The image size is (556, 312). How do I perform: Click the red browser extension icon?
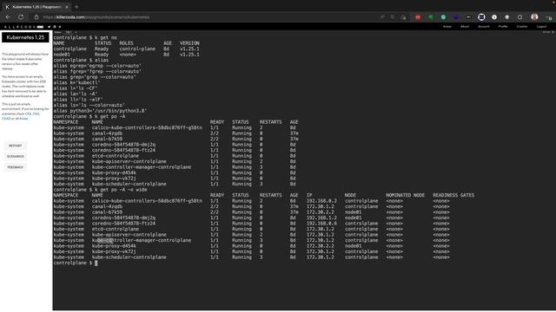click(x=418, y=17)
